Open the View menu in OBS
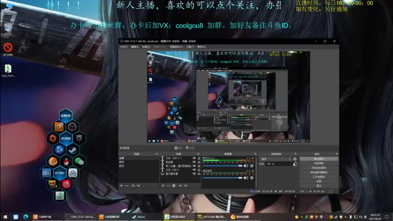The width and height of the screenshot is (393, 221). click(146, 47)
